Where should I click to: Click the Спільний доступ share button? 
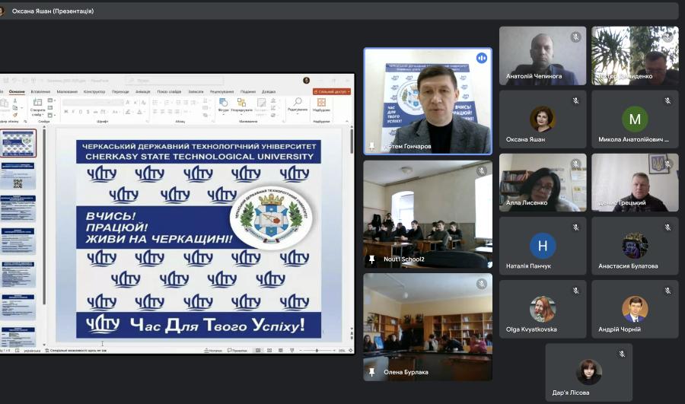pos(332,92)
